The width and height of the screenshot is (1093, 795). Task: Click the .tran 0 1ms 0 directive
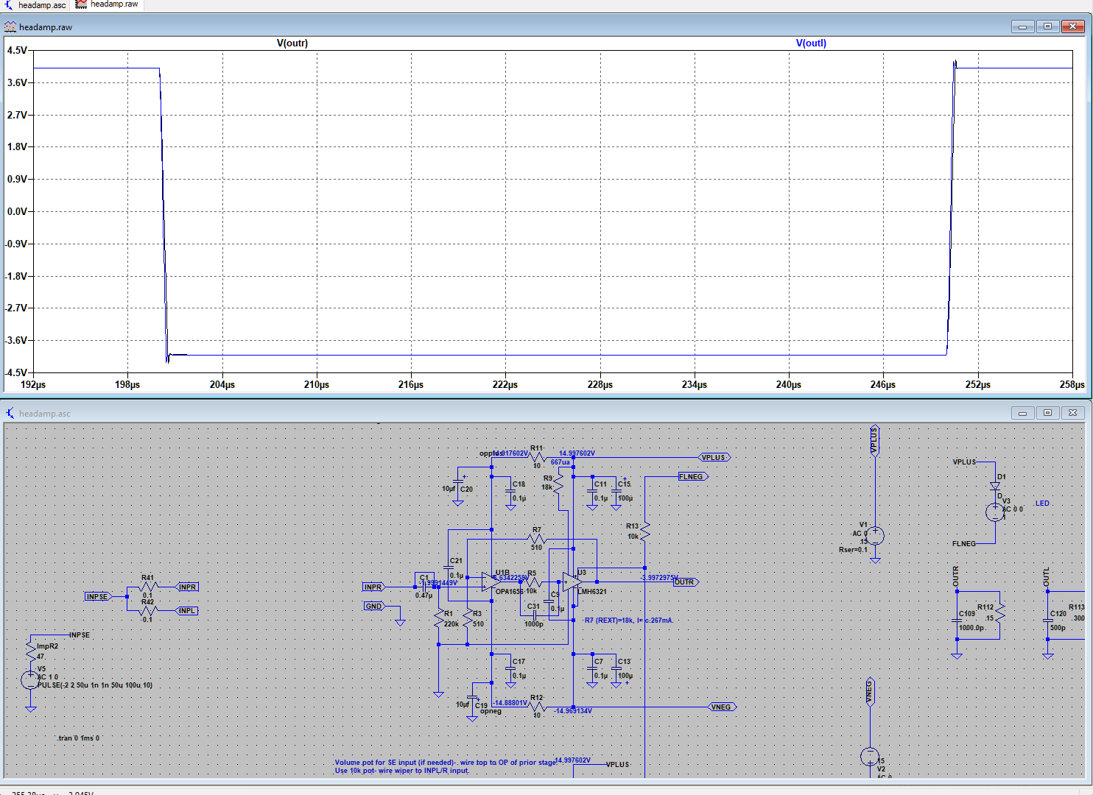click(x=78, y=738)
